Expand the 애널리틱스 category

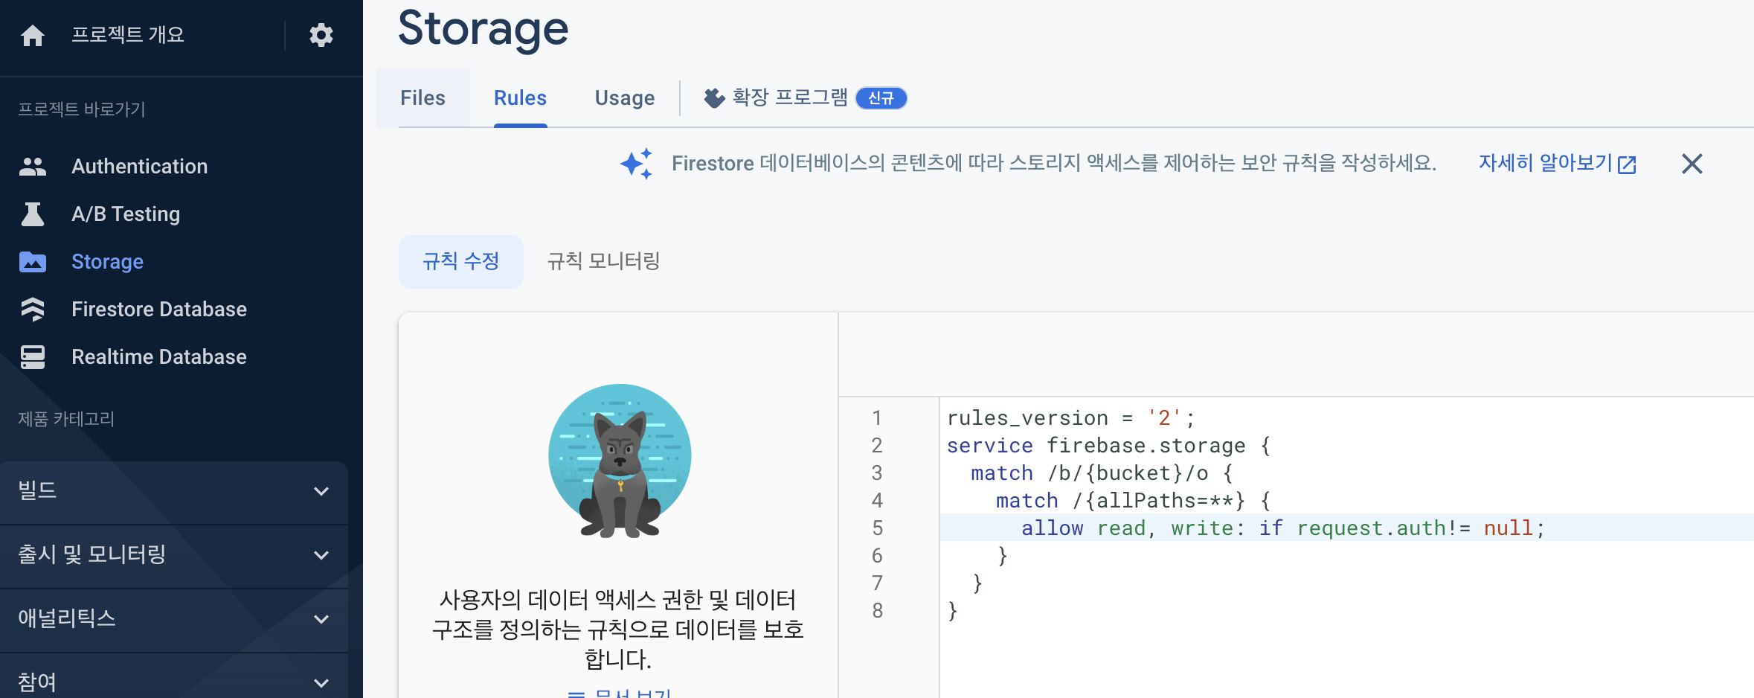[x=174, y=620]
